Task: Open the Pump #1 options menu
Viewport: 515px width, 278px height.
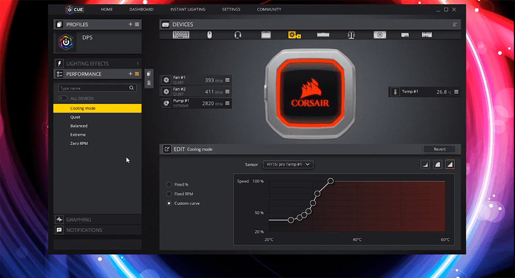Action: coord(227,103)
